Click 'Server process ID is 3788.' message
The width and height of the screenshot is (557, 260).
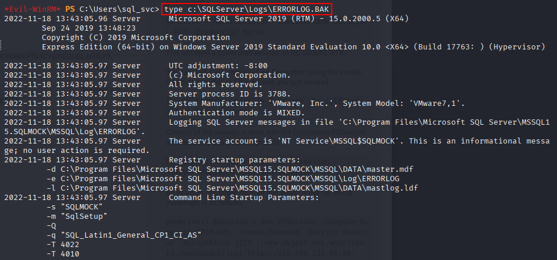click(x=230, y=94)
